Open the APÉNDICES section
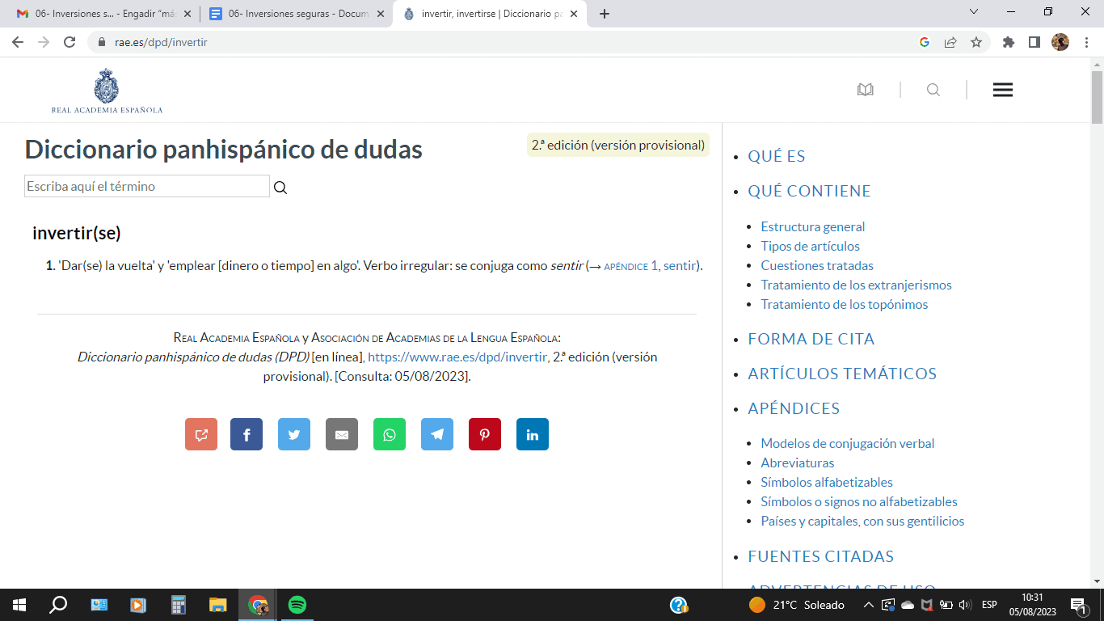 (794, 408)
